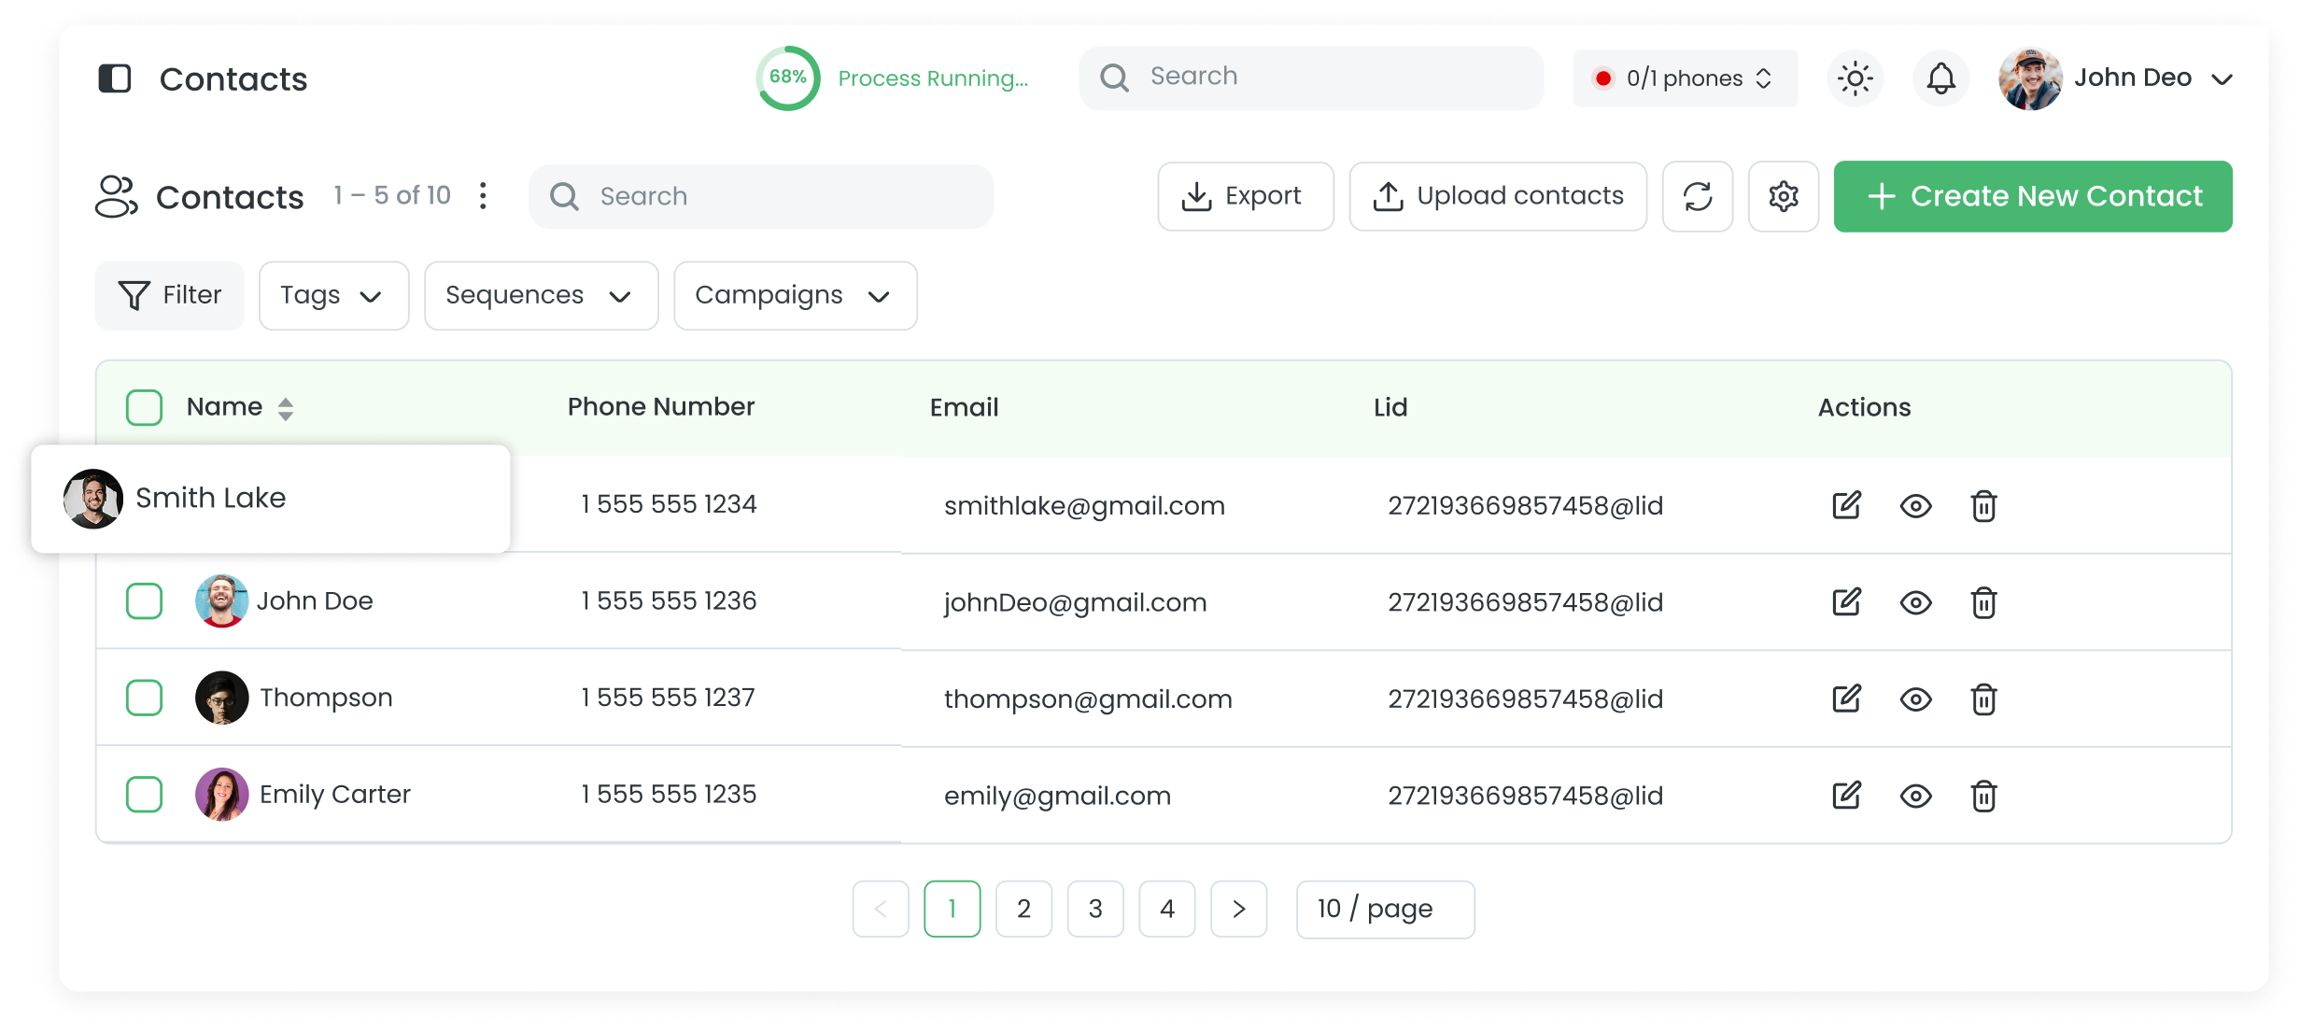Screen dimensions: 2300x1030
Task: Expand the Campaigns dropdown
Action: [x=795, y=295]
